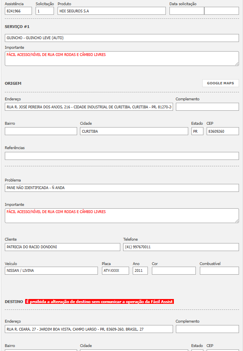Click the Origem Endereço field

(x=89, y=107)
